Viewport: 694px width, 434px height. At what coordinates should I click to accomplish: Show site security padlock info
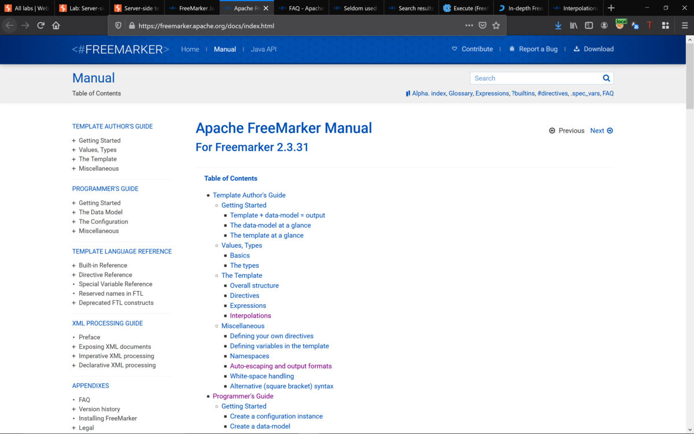coord(132,26)
